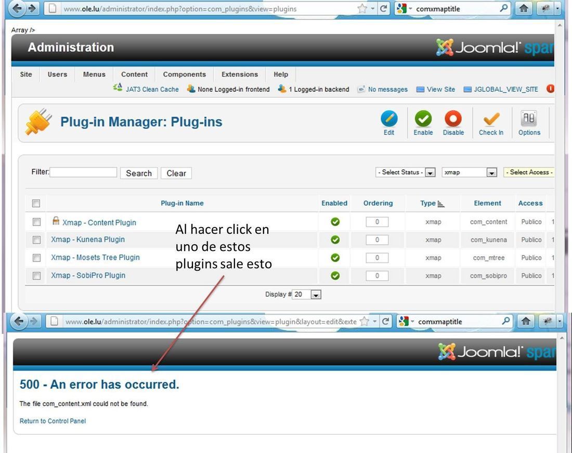Toggle enabled status of Xmap Kunena Plugin
Screen dimensions: 572x453
(x=335, y=240)
